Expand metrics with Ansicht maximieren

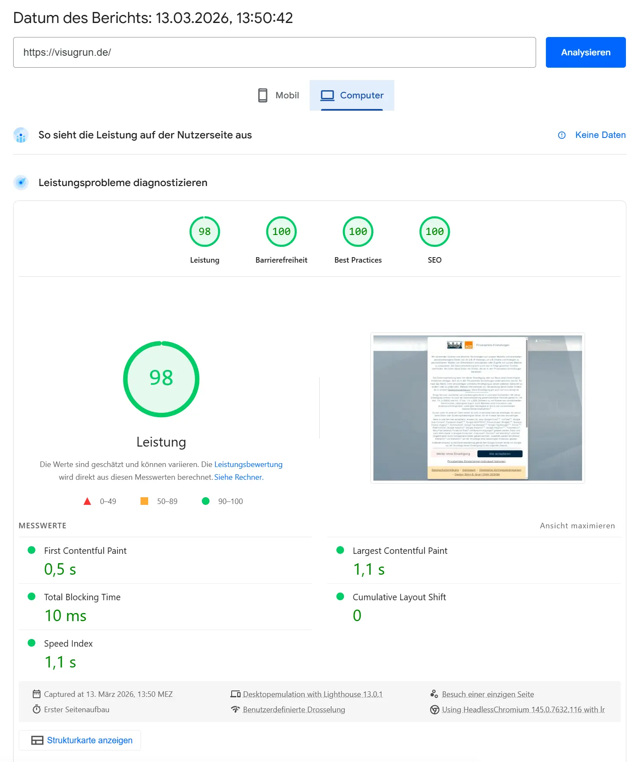[577, 526]
